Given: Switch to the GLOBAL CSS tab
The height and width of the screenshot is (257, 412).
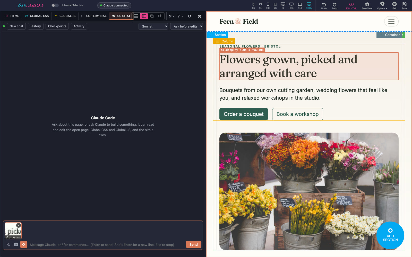Looking at the screenshot, I should 37,16.
